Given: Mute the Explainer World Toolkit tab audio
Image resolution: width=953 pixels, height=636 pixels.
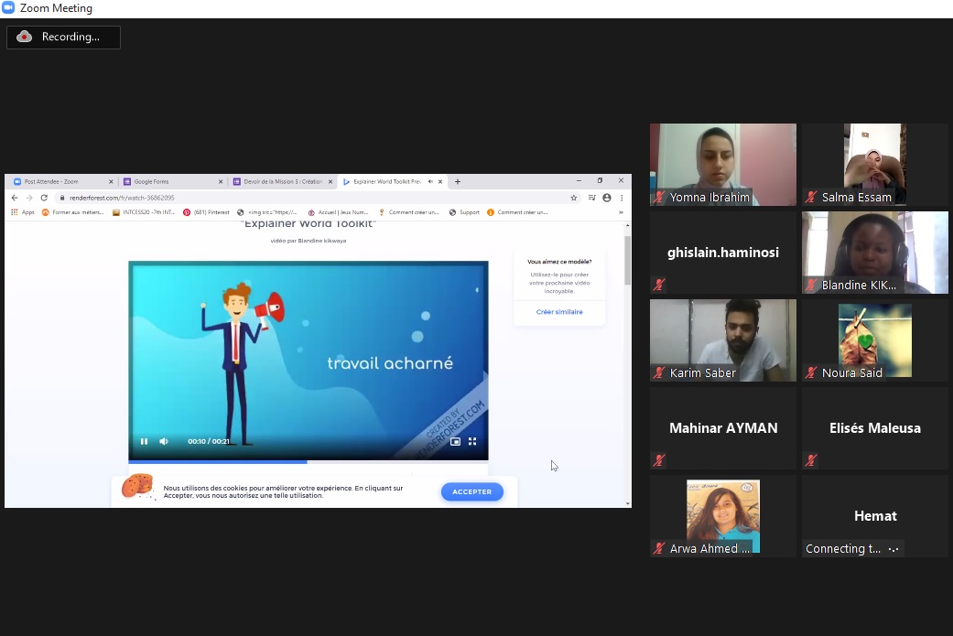Looking at the screenshot, I should pos(430,181).
